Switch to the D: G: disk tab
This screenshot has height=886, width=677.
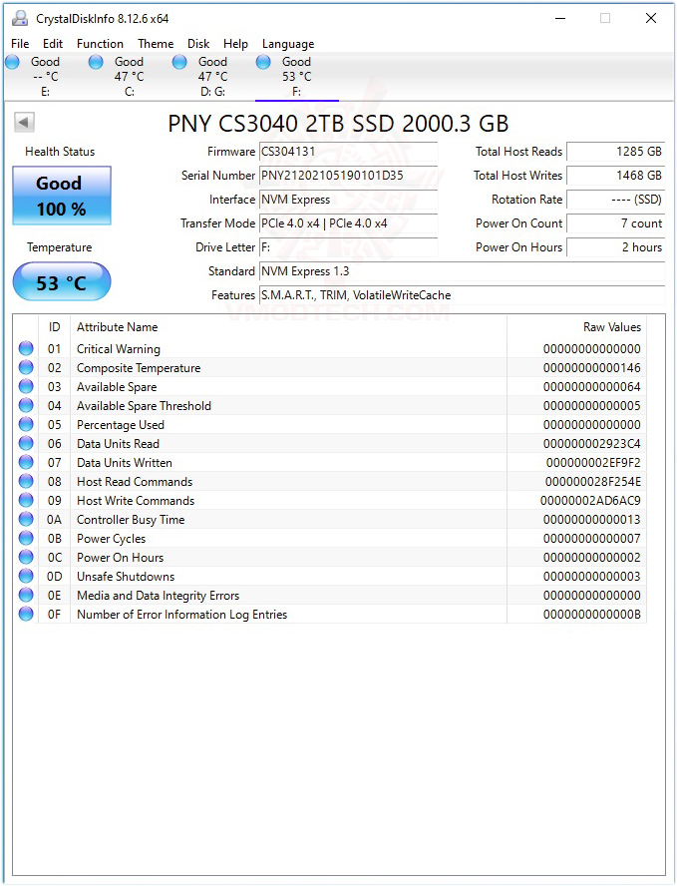click(x=212, y=76)
